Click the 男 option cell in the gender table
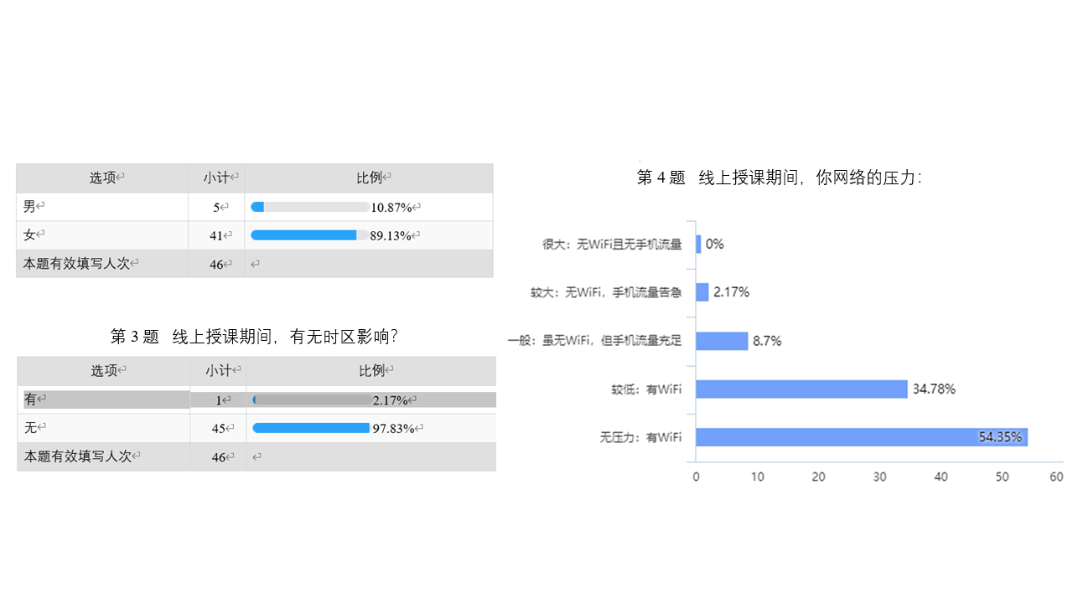Viewport: 1073px width, 603px height. pyautogui.click(x=102, y=207)
